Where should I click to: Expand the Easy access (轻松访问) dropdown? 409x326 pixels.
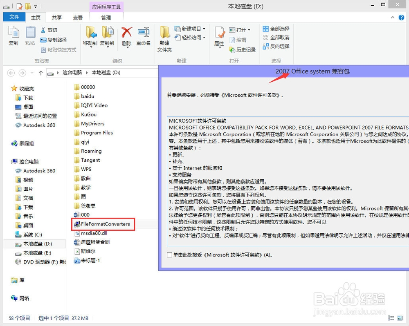click(204, 38)
